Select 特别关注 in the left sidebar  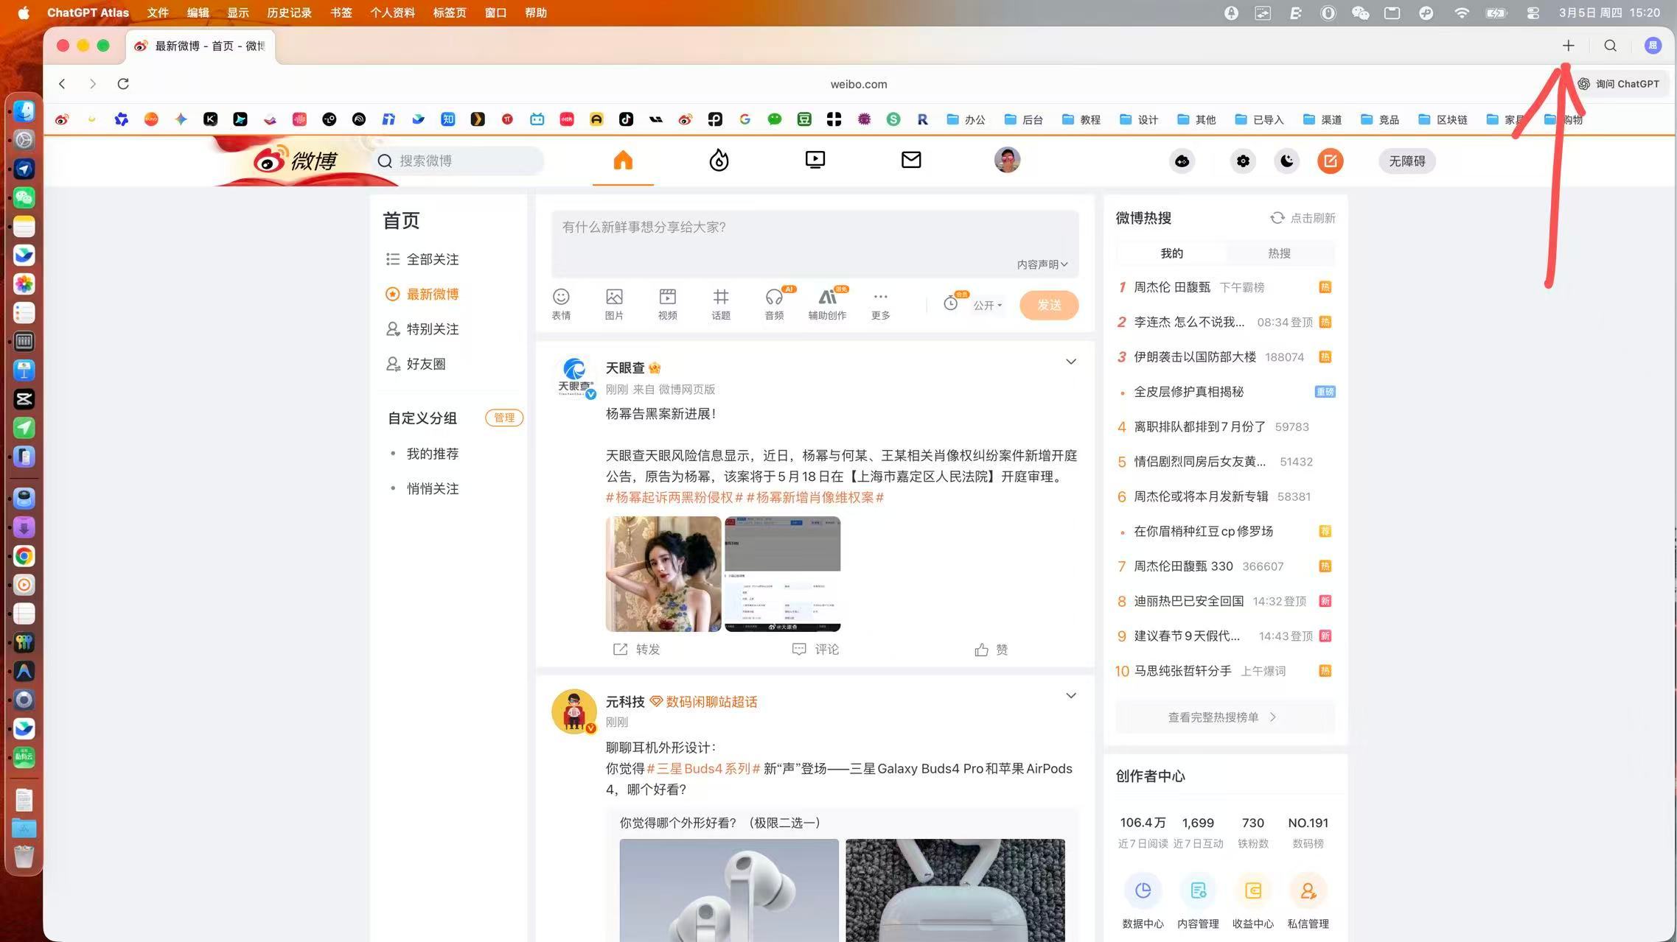coord(432,329)
